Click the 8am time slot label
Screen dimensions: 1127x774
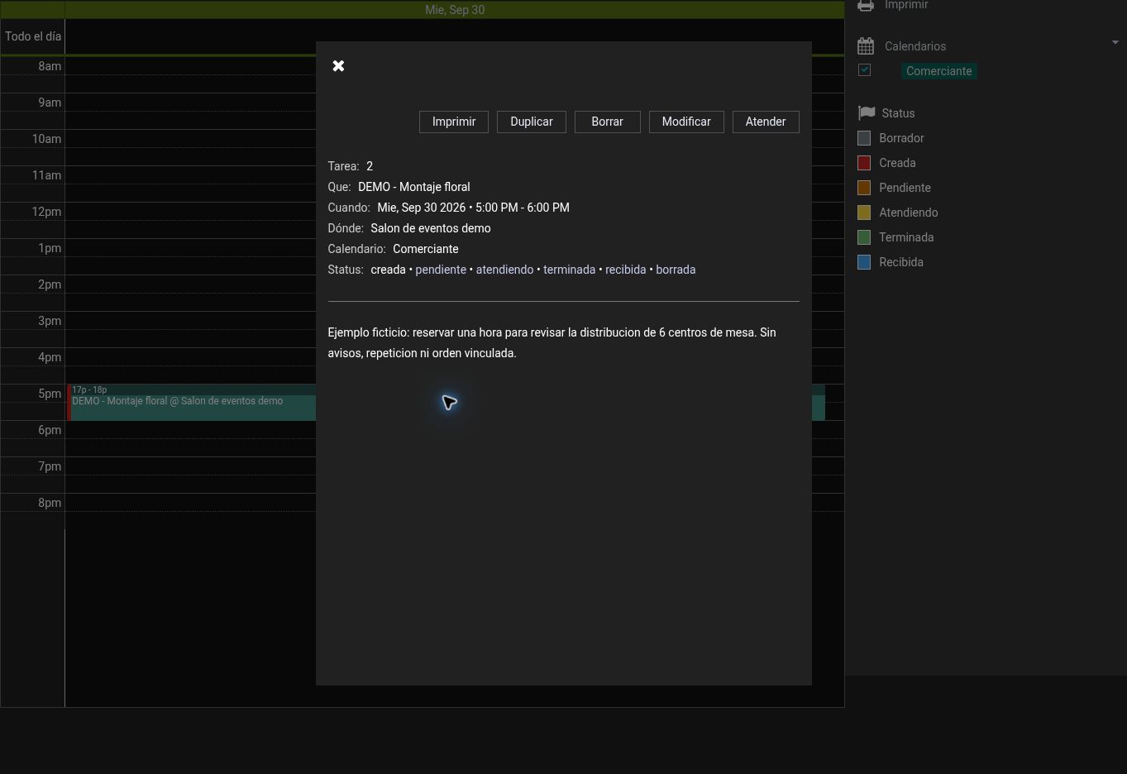tap(50, 66)
